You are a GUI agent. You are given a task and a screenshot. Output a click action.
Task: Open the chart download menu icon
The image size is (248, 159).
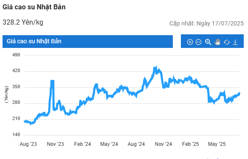(235, 42)
